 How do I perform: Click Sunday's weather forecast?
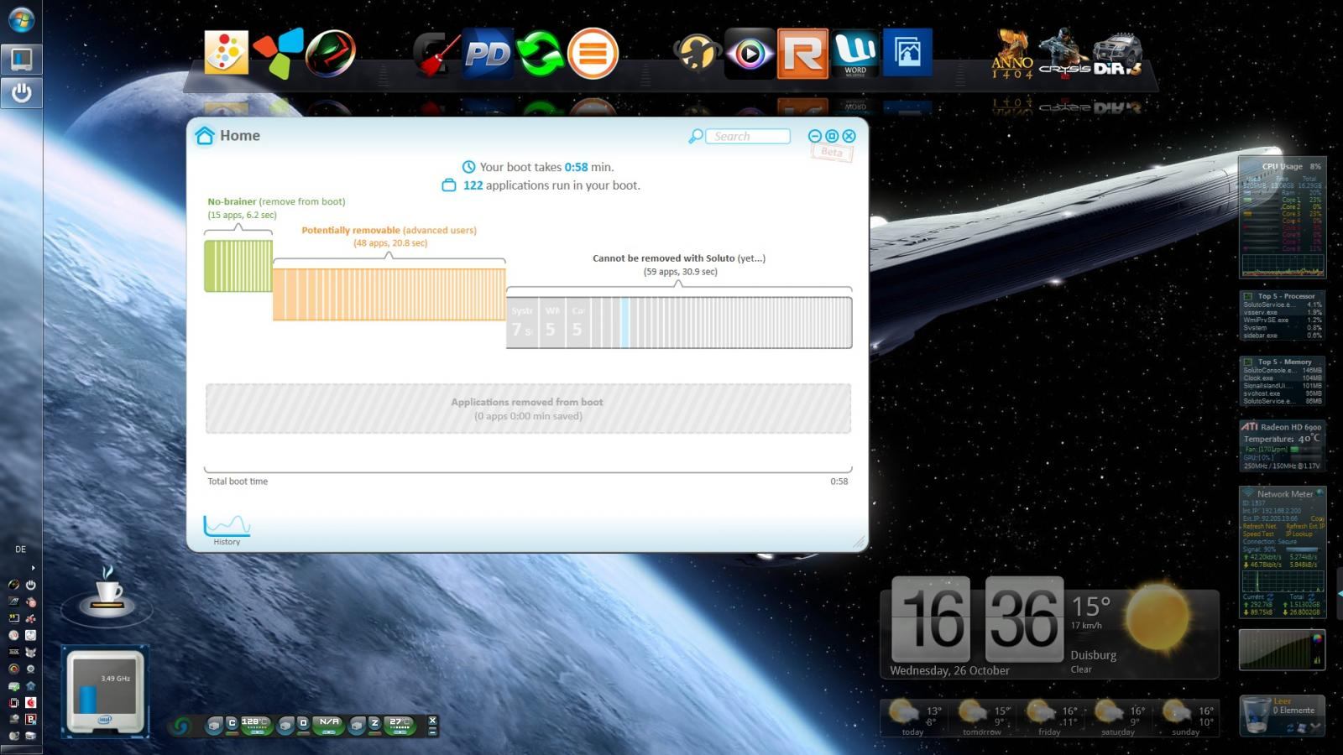(x=1187, y=717)
